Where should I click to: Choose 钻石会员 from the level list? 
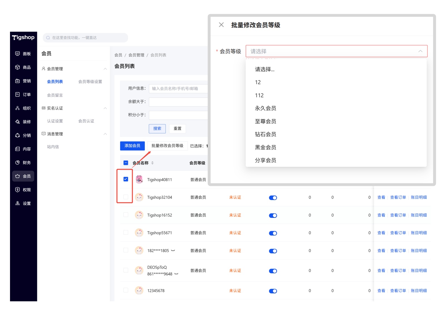[x=265, y=134]
